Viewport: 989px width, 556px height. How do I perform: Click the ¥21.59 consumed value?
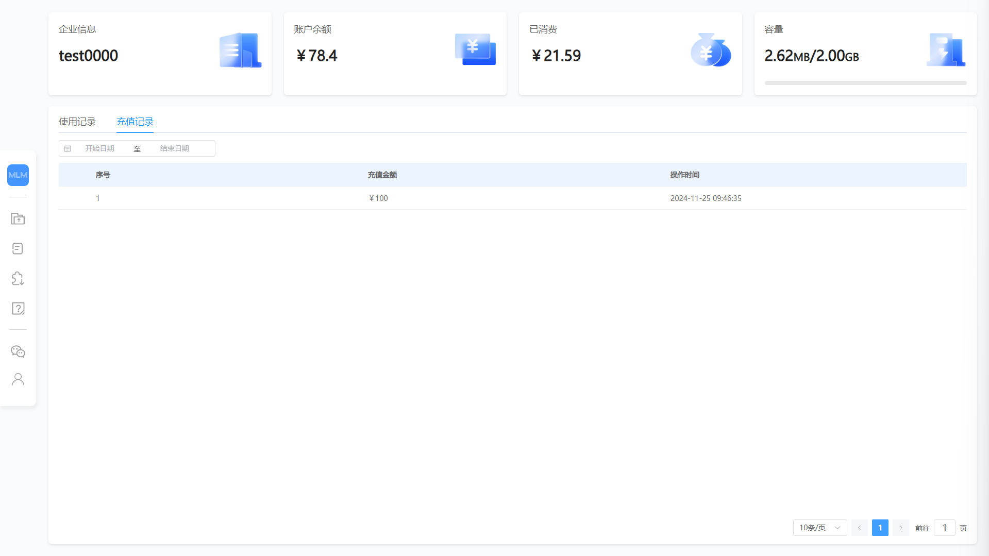[x=556, y=56]
